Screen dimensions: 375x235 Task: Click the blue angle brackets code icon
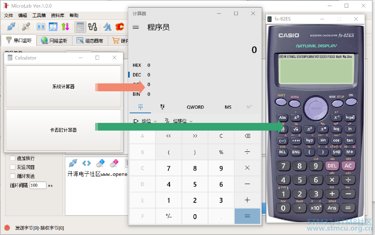86,163
